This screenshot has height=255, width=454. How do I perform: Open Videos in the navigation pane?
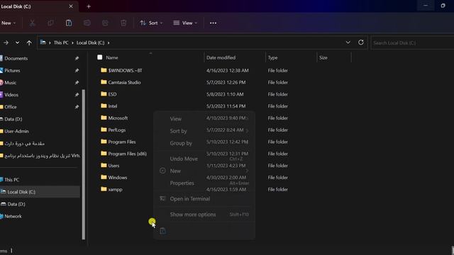pyautogui.click(x=11, y=95)
